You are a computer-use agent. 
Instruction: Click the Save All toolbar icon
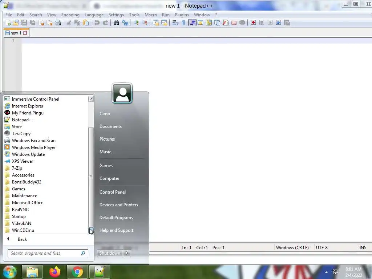tap(33, 23)
